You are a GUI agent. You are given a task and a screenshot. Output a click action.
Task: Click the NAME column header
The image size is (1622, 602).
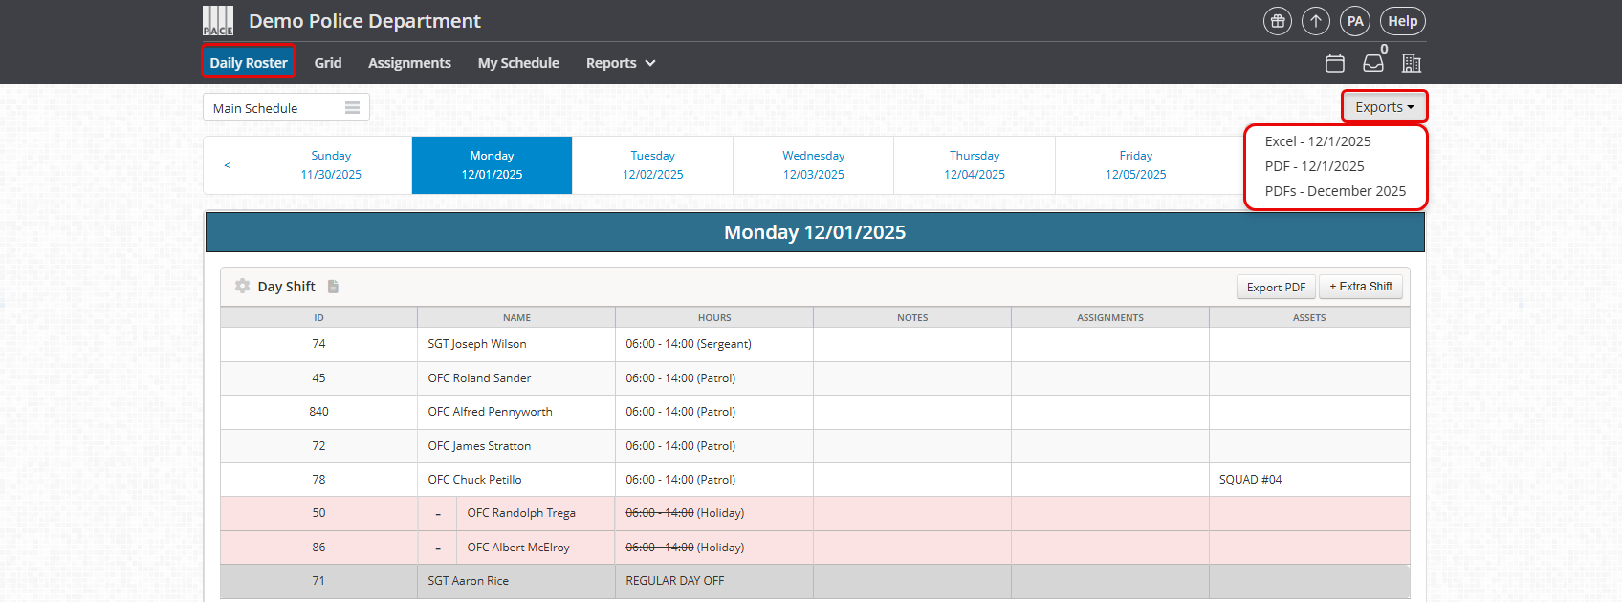(516, 317)
